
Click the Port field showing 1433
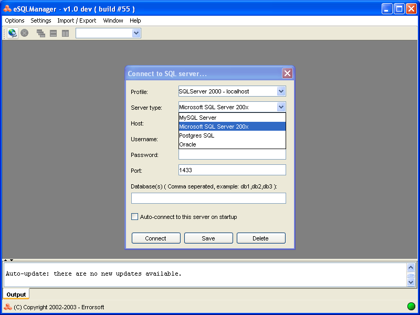(232, 170)
